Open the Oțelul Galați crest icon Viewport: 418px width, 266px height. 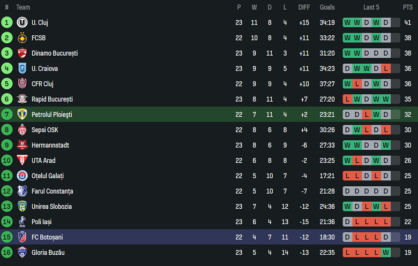point(22,176)
